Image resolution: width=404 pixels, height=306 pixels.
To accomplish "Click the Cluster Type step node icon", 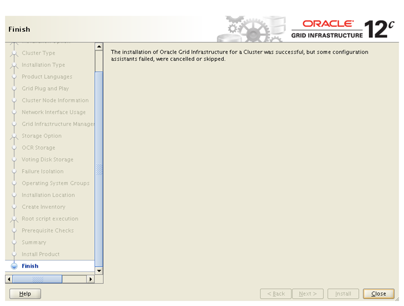I will coord(14,54).
